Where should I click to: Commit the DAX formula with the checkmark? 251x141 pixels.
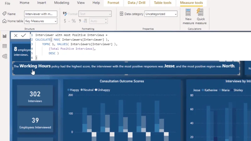tap(24, 35)
